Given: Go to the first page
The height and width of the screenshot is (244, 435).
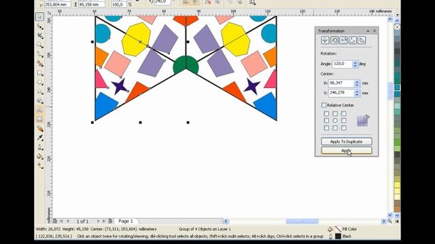Looking at the screenshot, I should (x=61, y=221).
